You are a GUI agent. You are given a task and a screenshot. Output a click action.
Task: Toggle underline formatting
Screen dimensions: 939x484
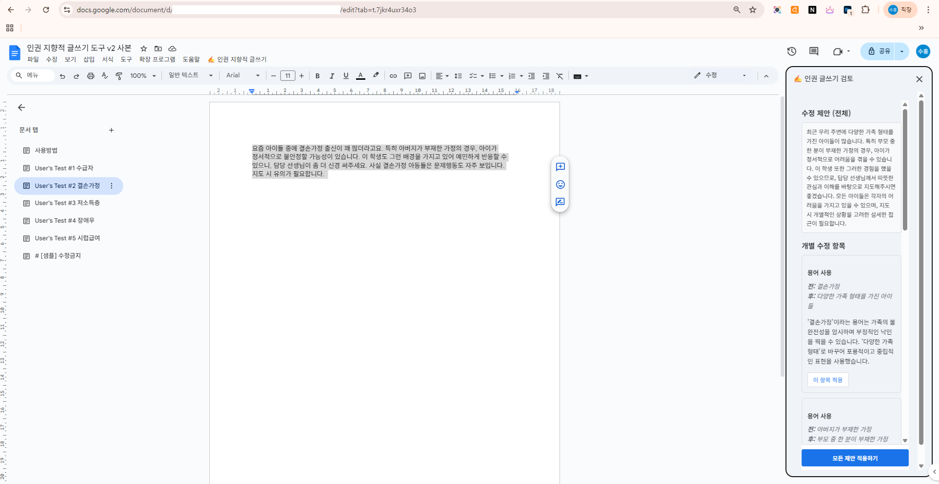pyautogui.click(x=346, y=76)
